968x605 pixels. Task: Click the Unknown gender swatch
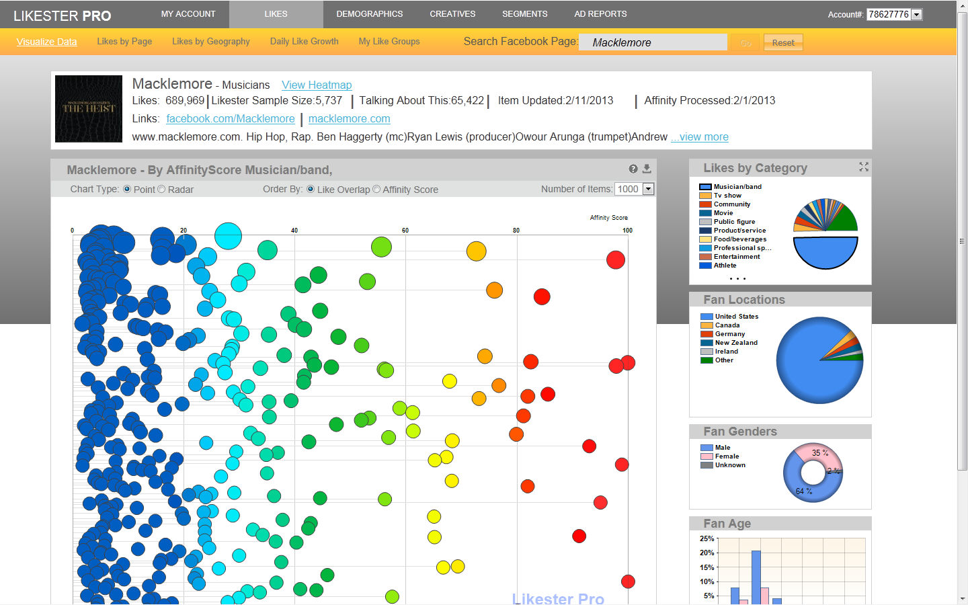707,465
